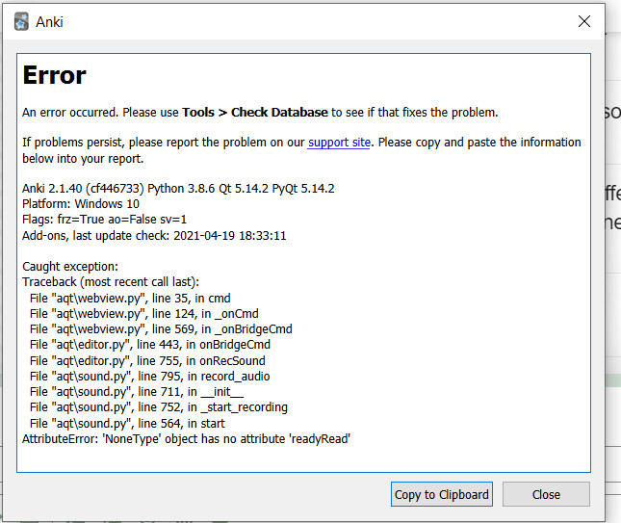Click the bold Tools > Check Database text
The width and height of the screenshot is (621, 523).
point(255,113)
